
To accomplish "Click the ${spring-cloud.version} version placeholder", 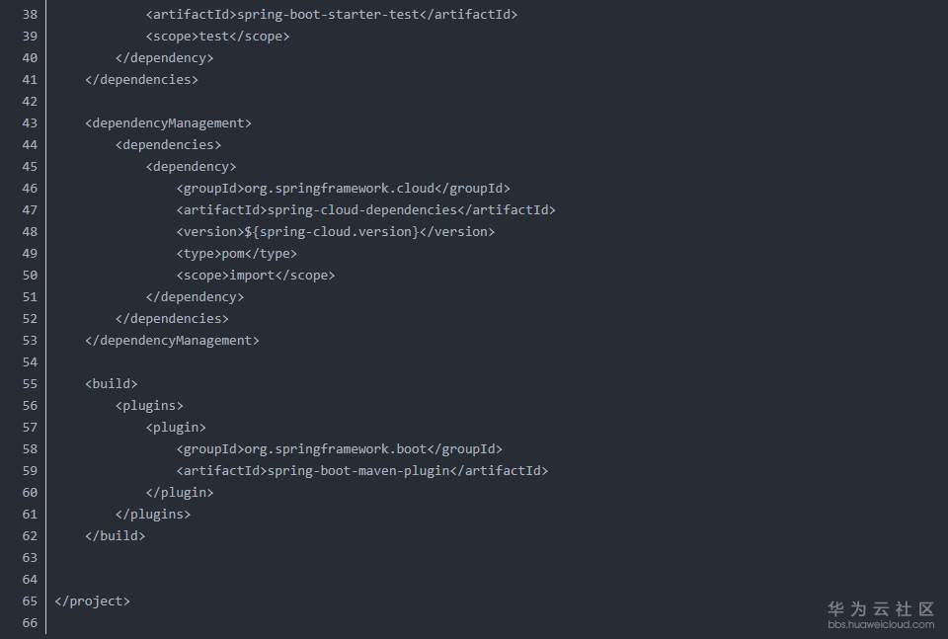I will tap(331, 232).
